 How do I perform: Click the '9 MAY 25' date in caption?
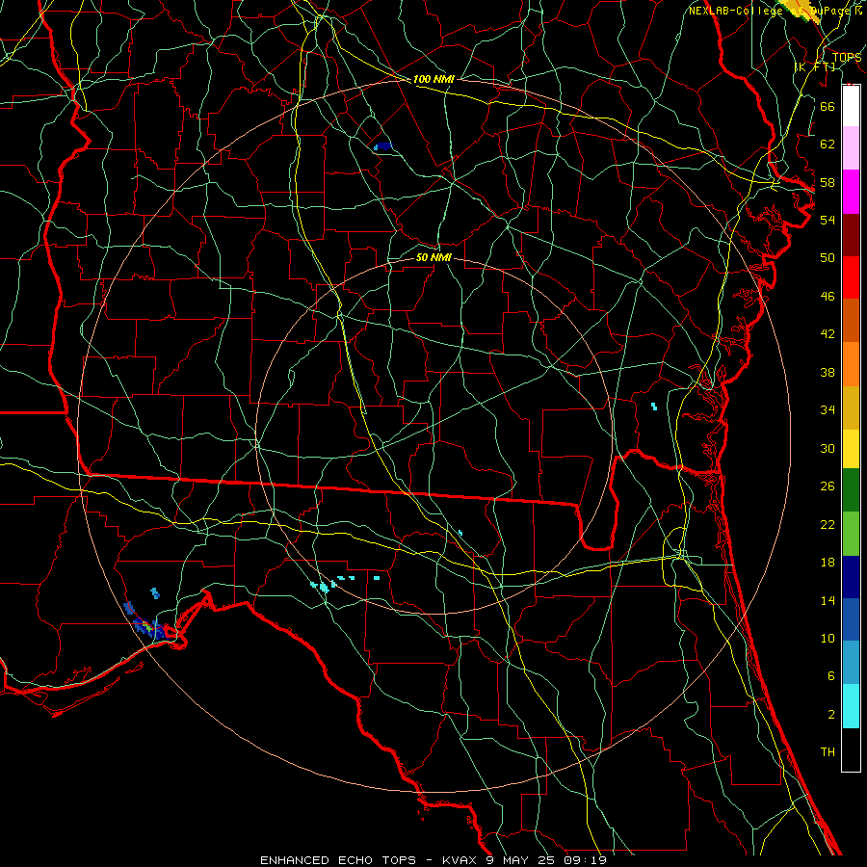click(521, 860)
